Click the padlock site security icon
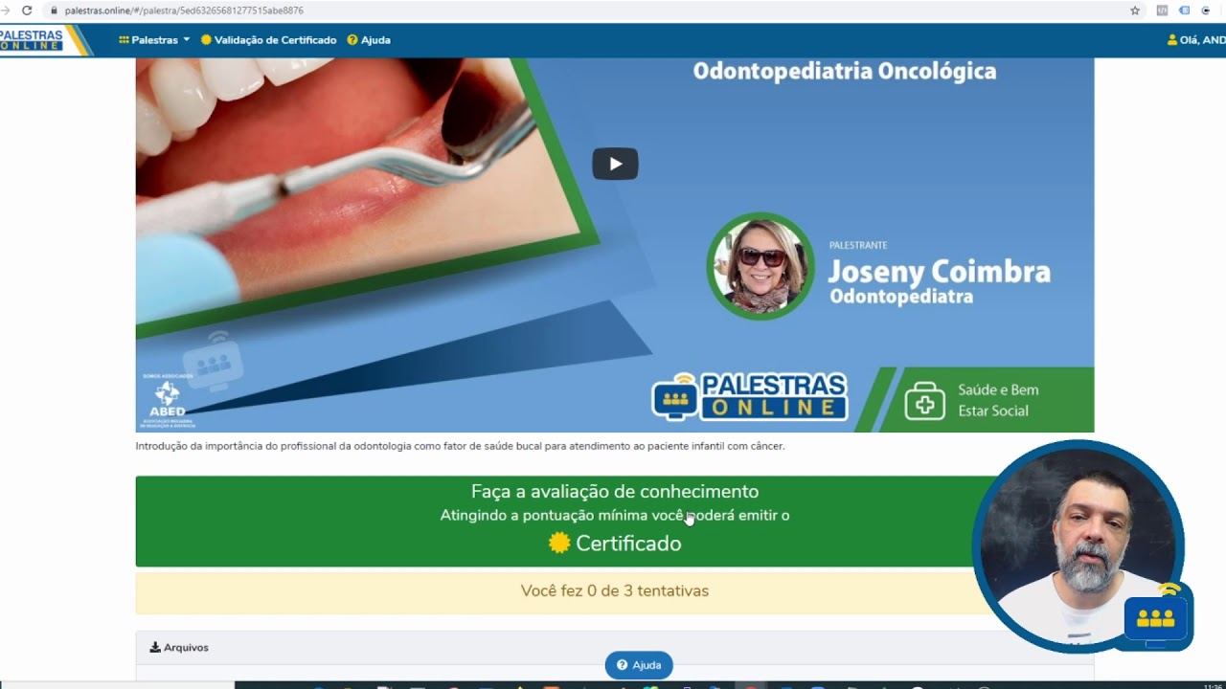 [54, 11]
